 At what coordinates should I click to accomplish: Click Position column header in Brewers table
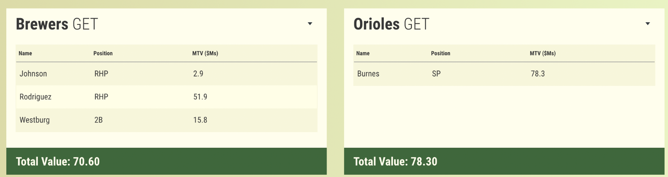tap(103, 53)
